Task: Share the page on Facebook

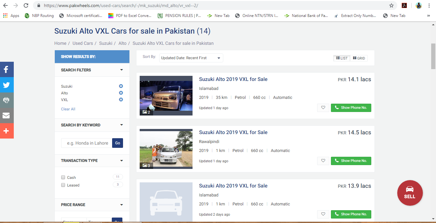Action: click(7, 69)
